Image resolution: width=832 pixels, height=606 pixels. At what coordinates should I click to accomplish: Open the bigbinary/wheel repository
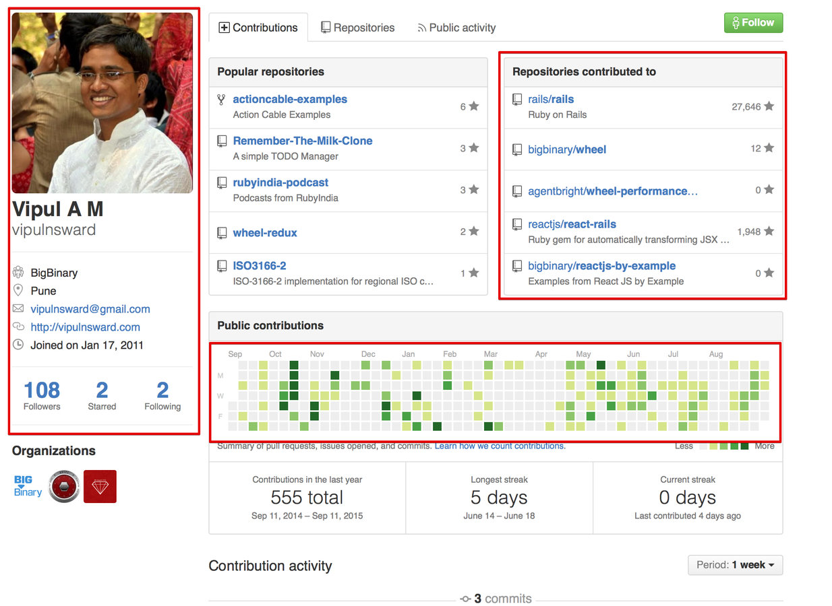pos(567,149)
